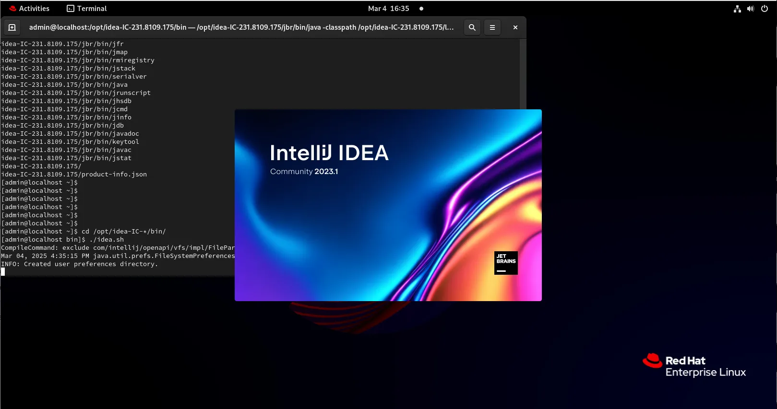Click the IntelliJ IDEA splash title
This screenshot has width=777, height=409.
point(329,153)
